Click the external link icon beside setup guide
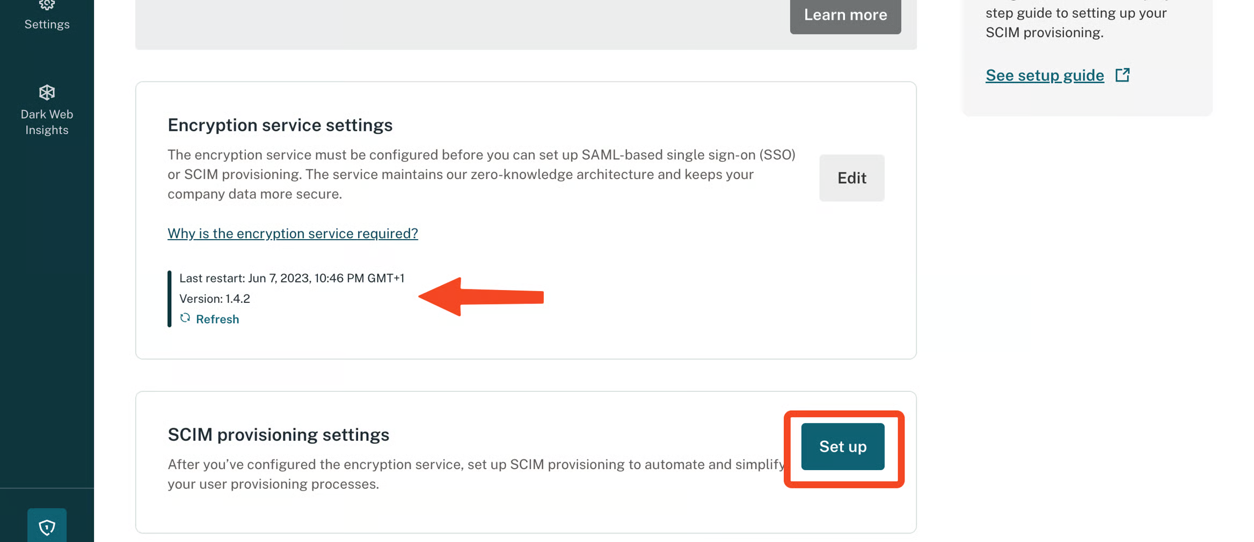 [x=1122, y=75]
